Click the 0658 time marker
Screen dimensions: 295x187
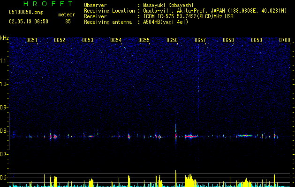[x=228, y=40]
